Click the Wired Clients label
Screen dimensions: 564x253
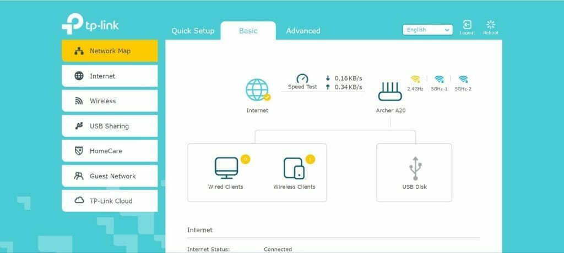[x=225, y=187]
